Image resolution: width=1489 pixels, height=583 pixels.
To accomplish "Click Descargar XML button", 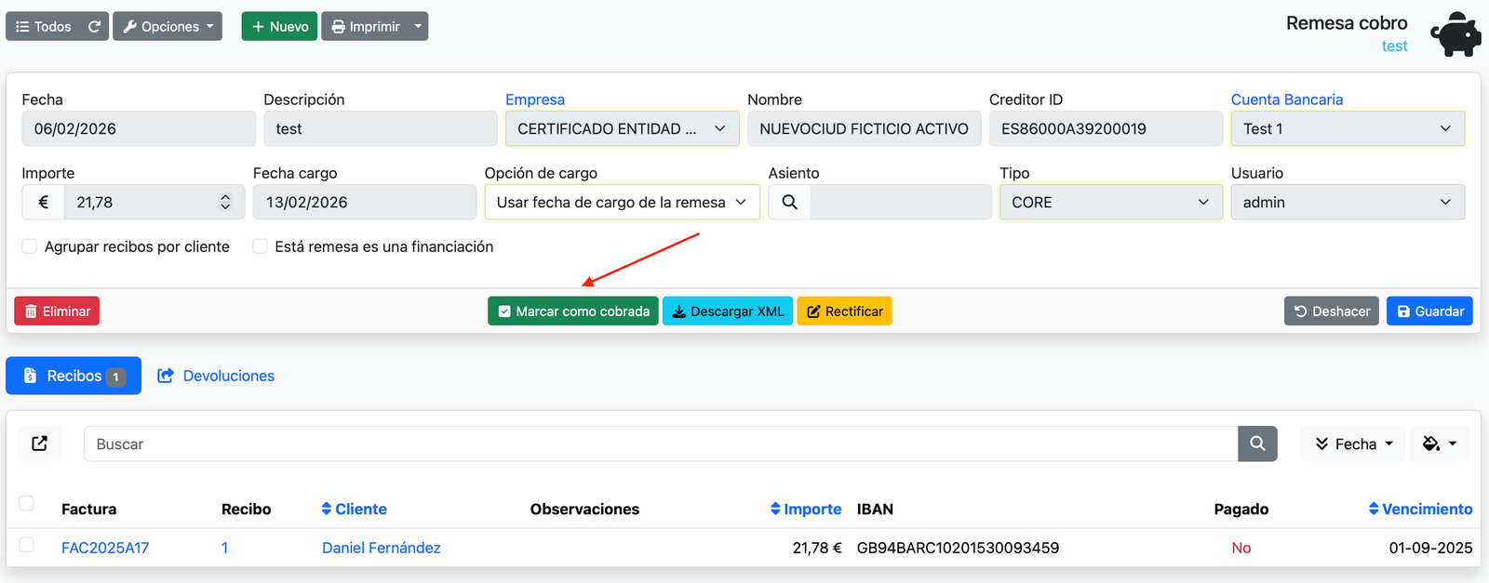I will 728,311.
